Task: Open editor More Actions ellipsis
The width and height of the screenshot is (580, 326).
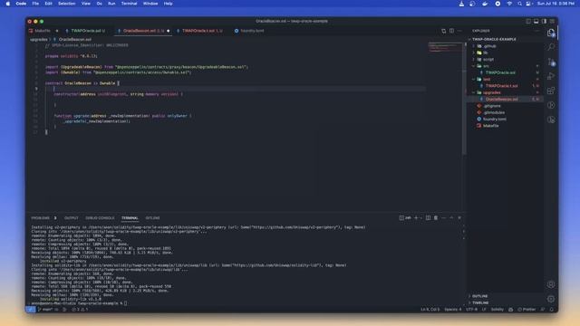Action: [459, 31]
